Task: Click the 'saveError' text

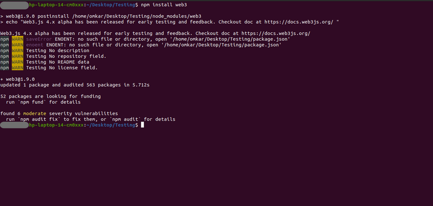Action: click(x=38, y=39)
